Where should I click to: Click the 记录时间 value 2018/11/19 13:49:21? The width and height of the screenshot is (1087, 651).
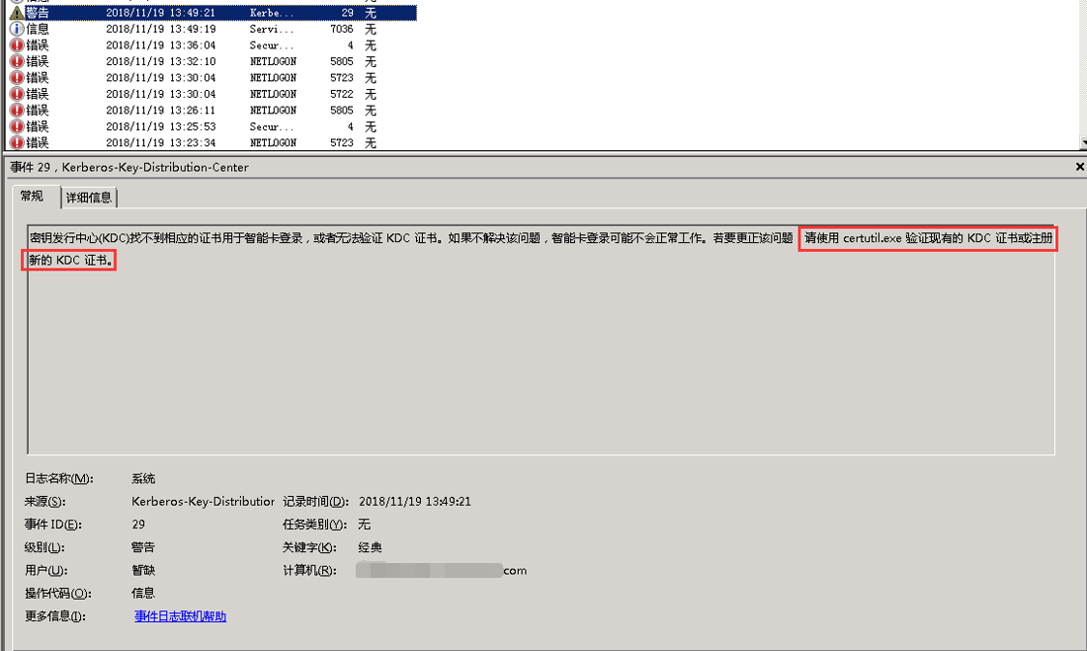coord(415,501)
